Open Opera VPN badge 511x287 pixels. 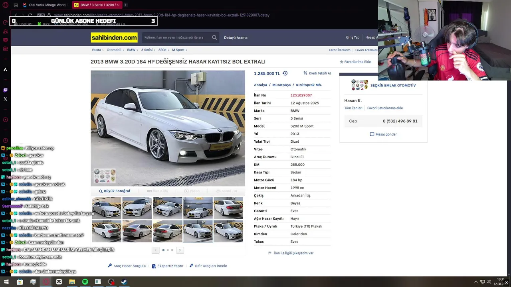41,15
